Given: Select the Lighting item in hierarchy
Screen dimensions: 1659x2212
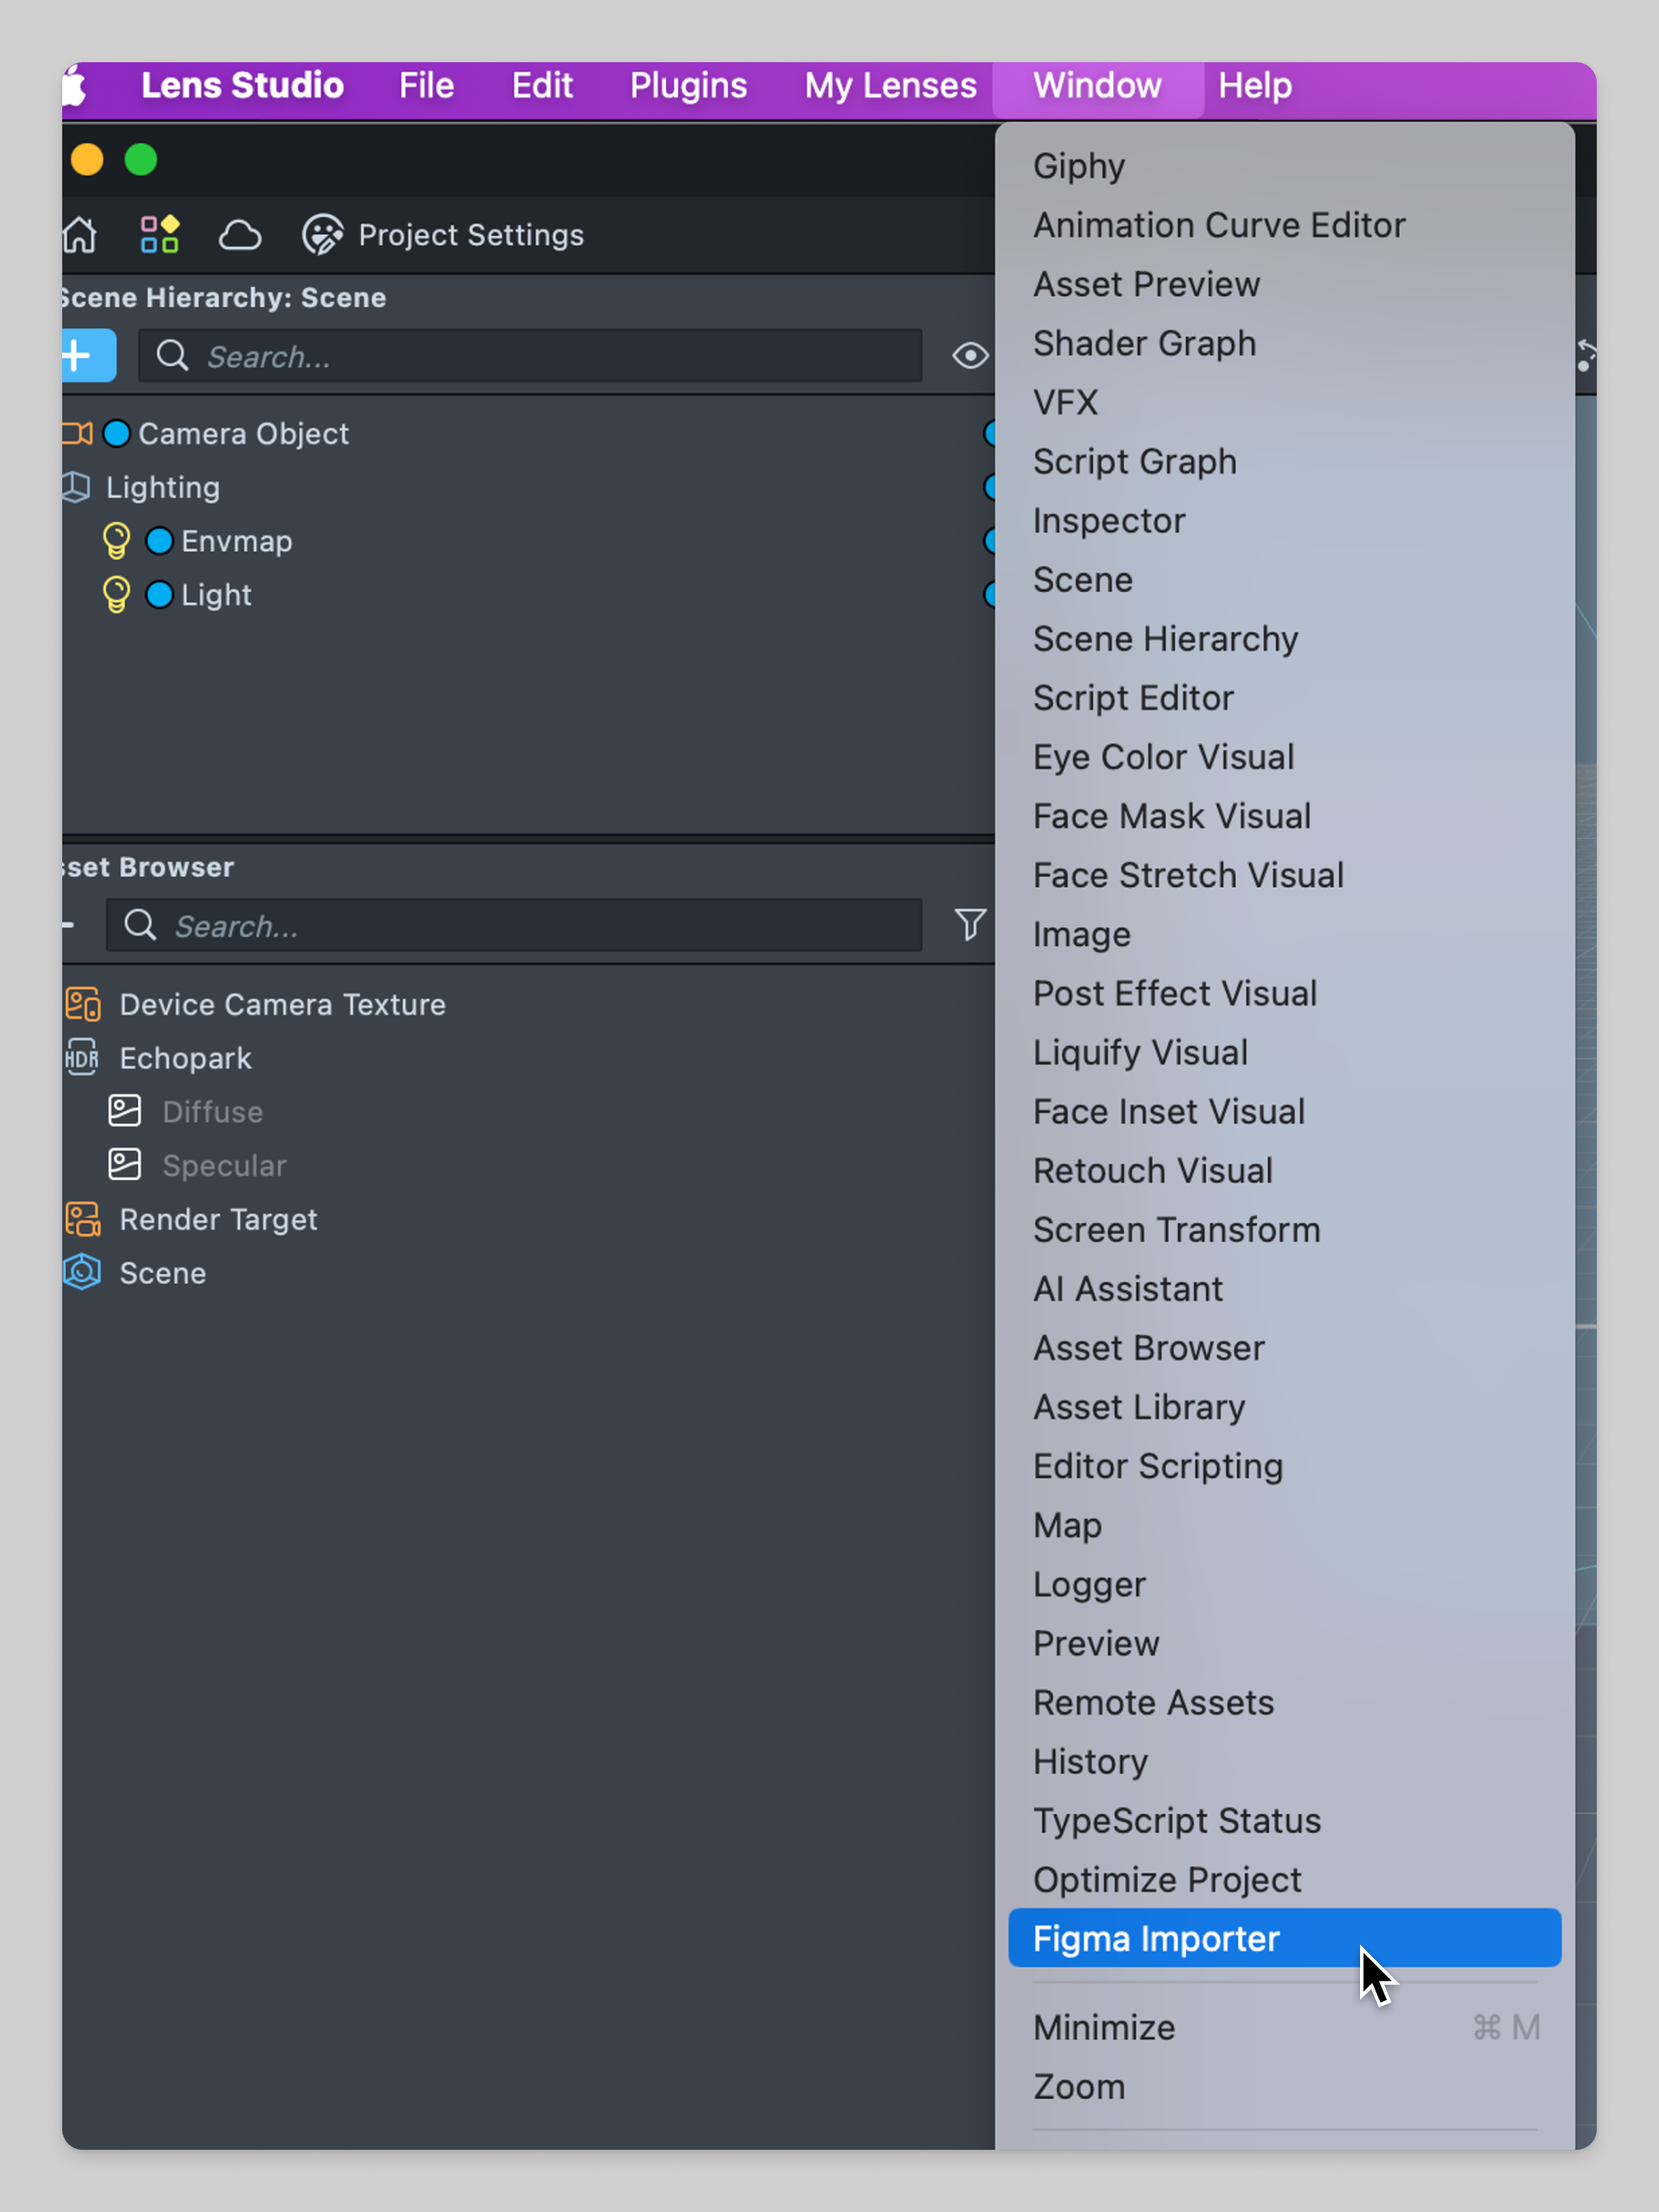Looking at the screenshot, I should point(163,488).
